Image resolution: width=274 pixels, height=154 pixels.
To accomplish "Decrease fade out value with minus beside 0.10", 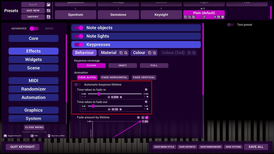I will (109, 109).
